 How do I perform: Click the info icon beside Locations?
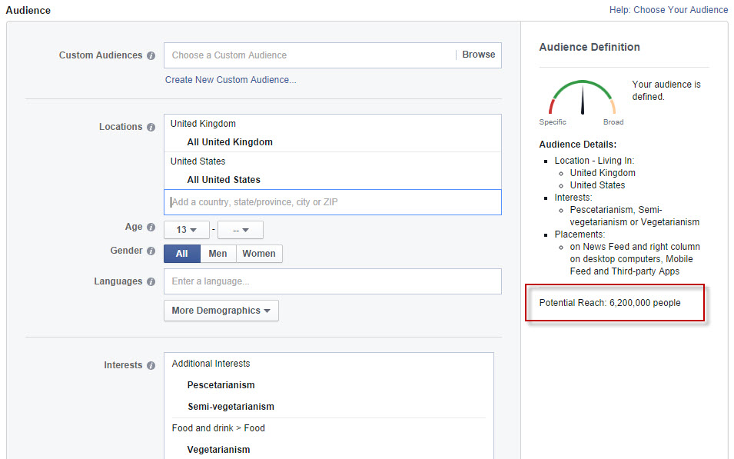pos(151,127)
